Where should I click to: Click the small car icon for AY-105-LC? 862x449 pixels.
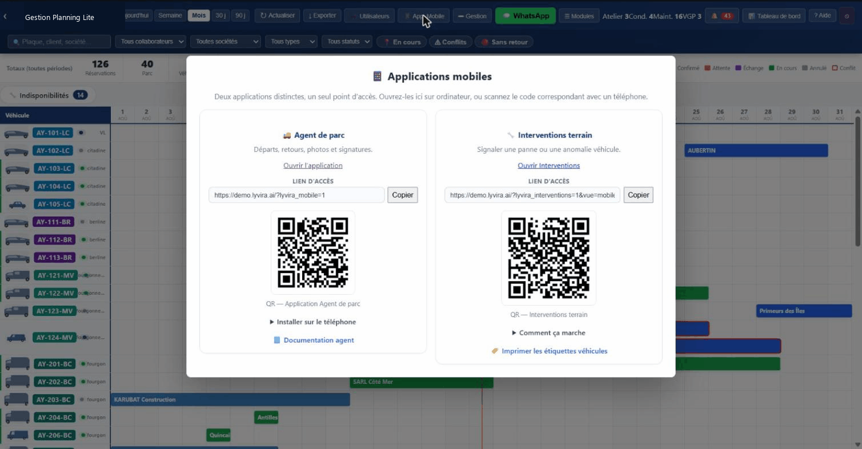(17, 205)
